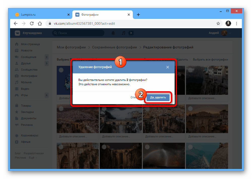Open VK notifications bell

(113, 33)
